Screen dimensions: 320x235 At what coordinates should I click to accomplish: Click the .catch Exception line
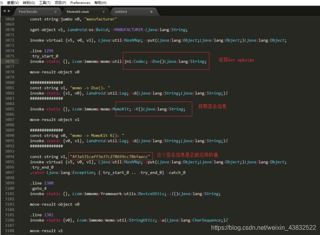coord(108,173)
